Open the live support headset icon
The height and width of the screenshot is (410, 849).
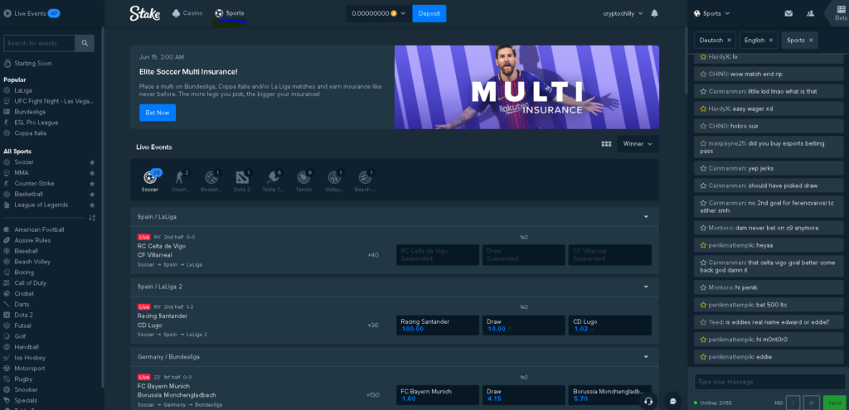click(647, 402)
